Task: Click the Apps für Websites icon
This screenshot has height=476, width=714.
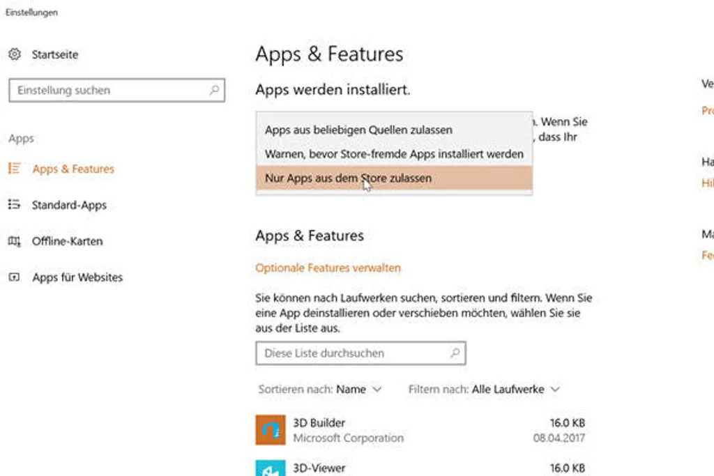Action: (x=14, y=277)
